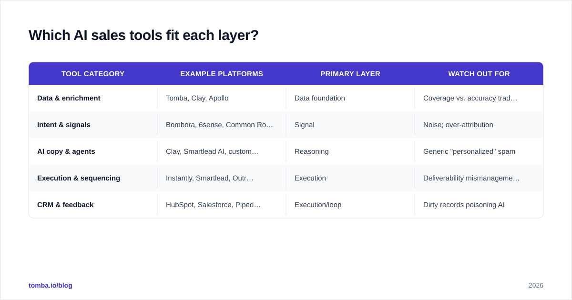Click the 'Bombora, 6sense, Common Ro…' cell

pos(219,125)
